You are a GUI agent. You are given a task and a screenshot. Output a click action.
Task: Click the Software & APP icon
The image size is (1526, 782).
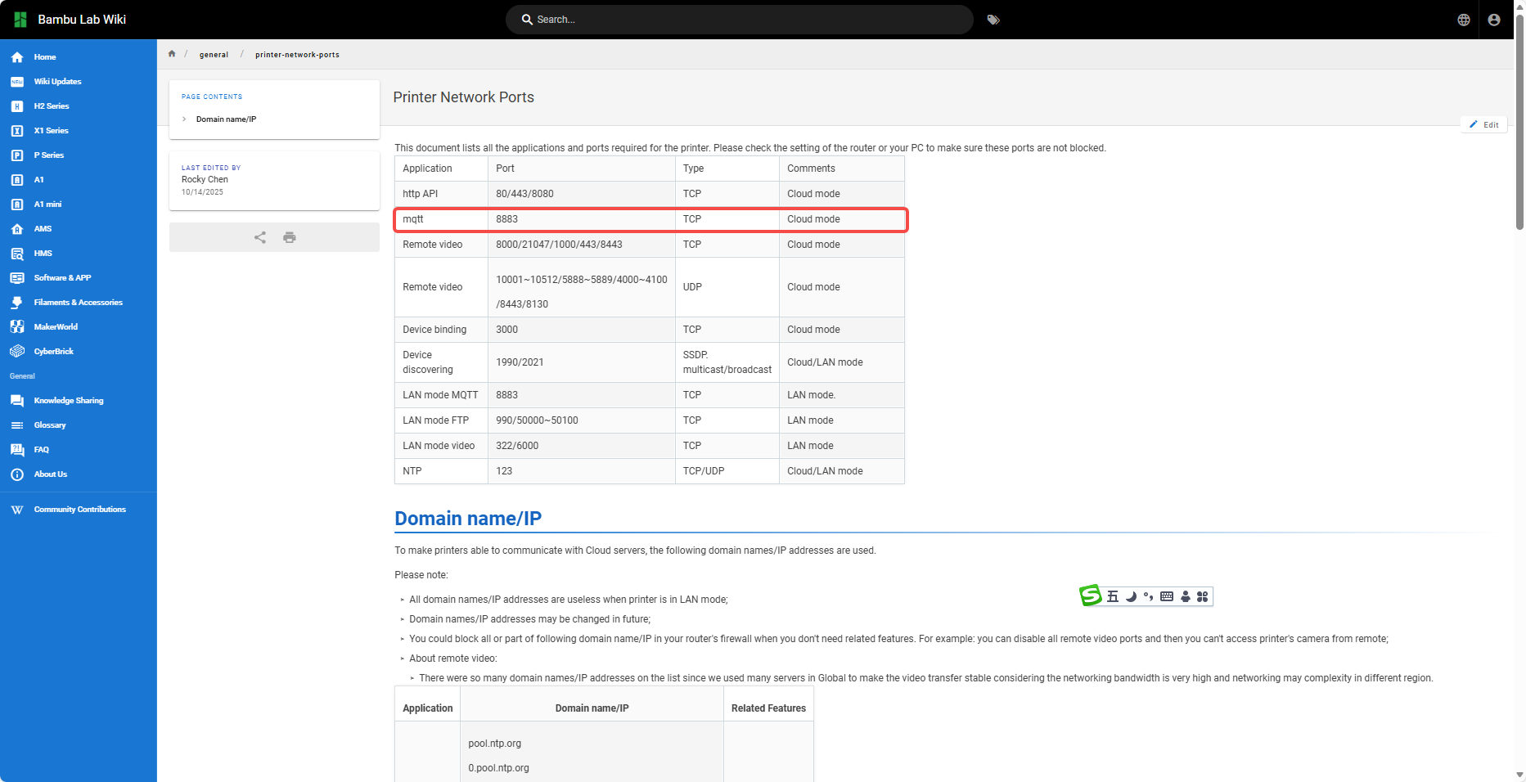17,278
